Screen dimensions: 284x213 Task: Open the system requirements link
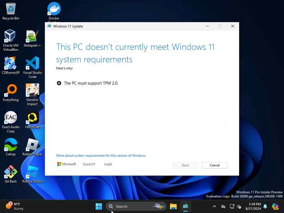101,156
